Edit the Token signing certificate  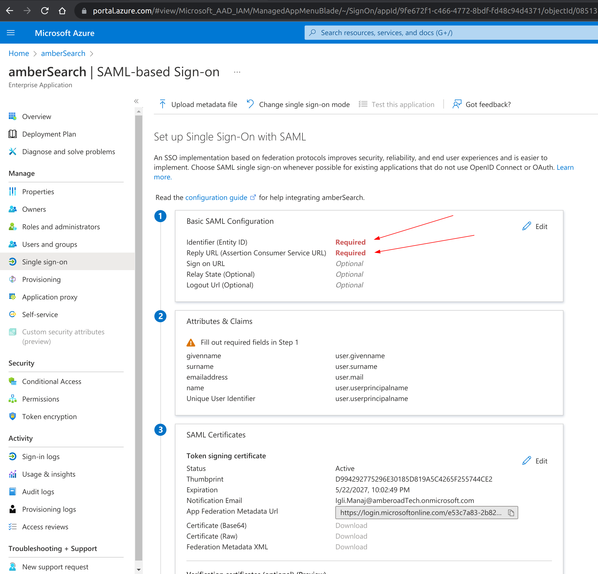535,460
